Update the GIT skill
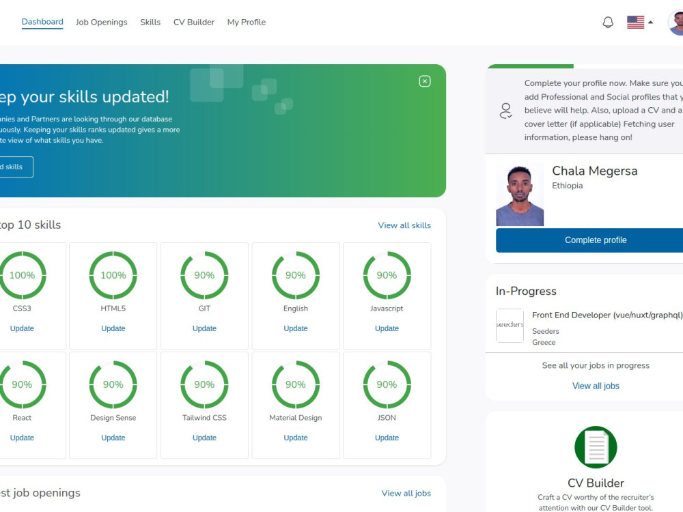This screenshot has width=683, height=512. [x=204, y=328]
